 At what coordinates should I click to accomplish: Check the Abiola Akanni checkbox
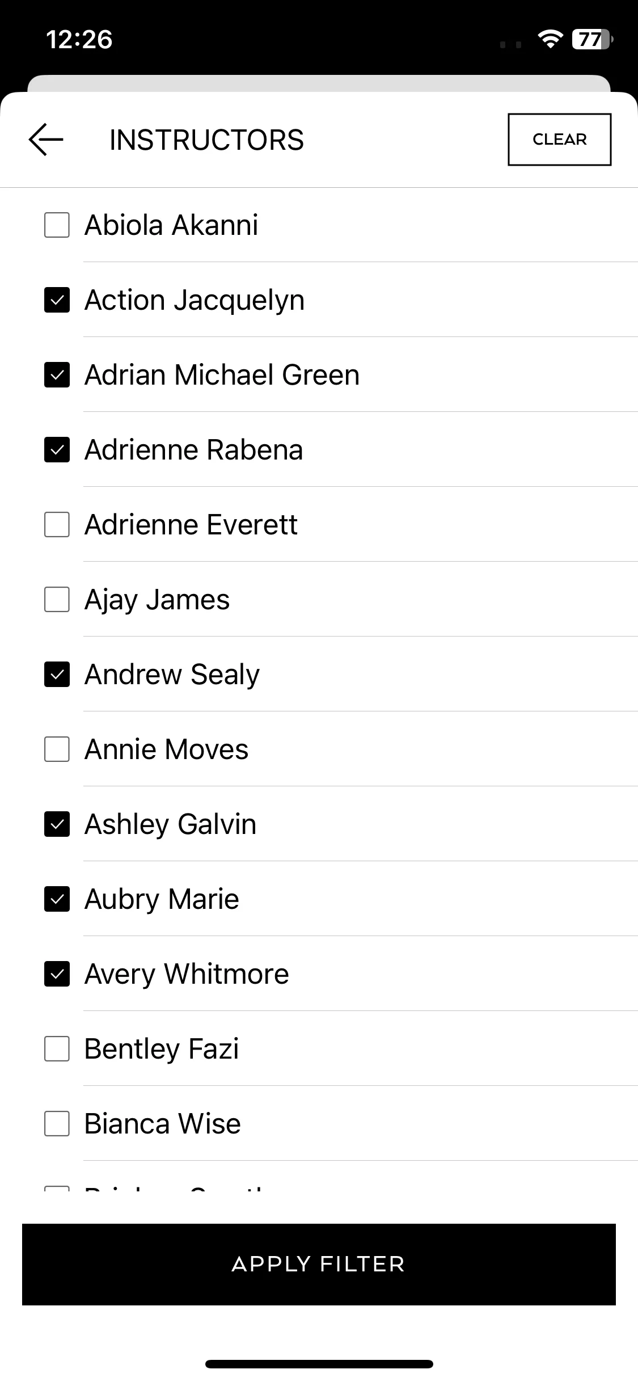pos(57,225)
